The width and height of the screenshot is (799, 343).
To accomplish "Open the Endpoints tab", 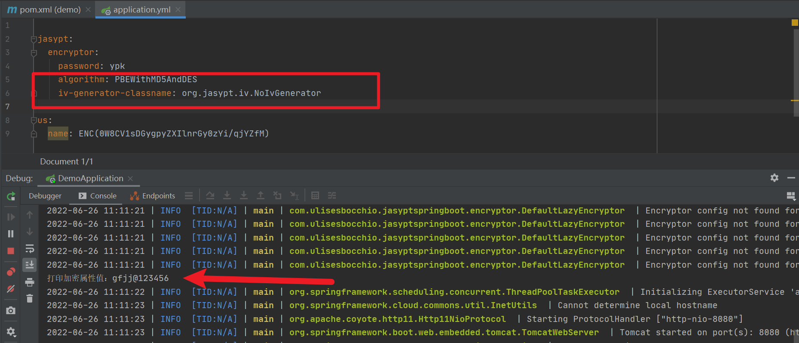I will point(153,196).
